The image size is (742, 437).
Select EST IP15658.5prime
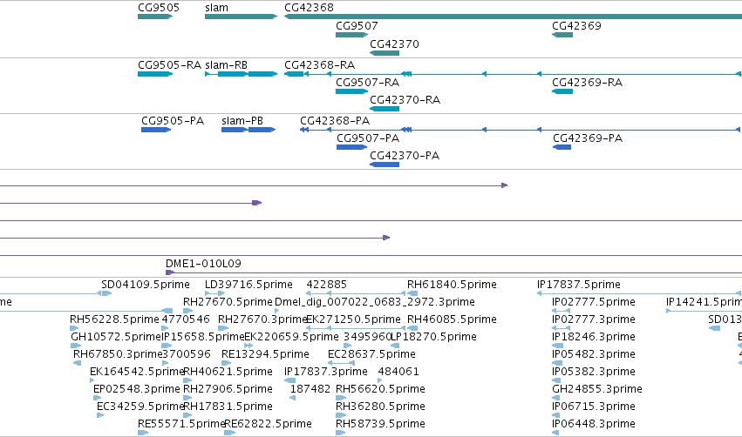[202, 337]
